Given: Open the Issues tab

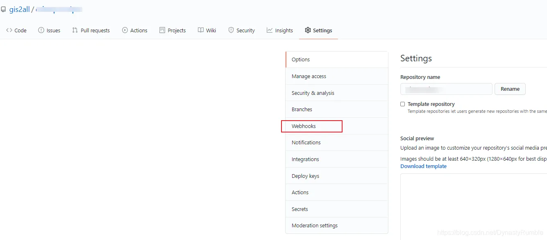Looking at the screenshot, I should [49, 30].
